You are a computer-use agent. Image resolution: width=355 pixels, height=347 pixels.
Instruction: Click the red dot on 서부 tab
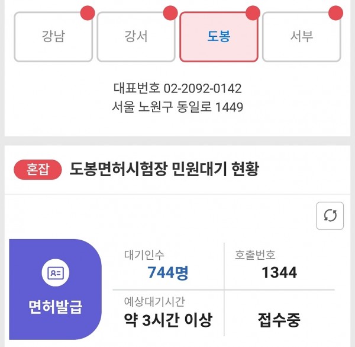(x=335, y=12)
